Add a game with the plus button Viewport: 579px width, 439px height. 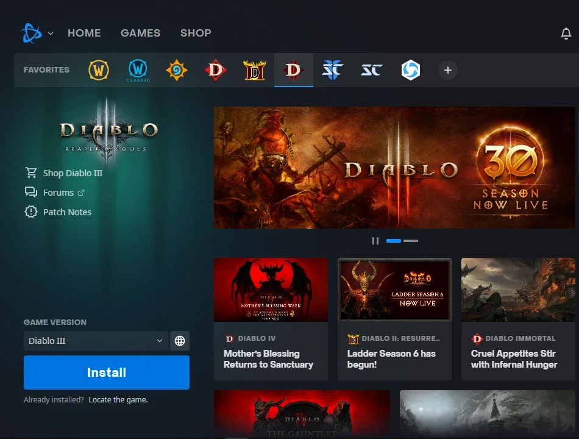tap(448, 70)
